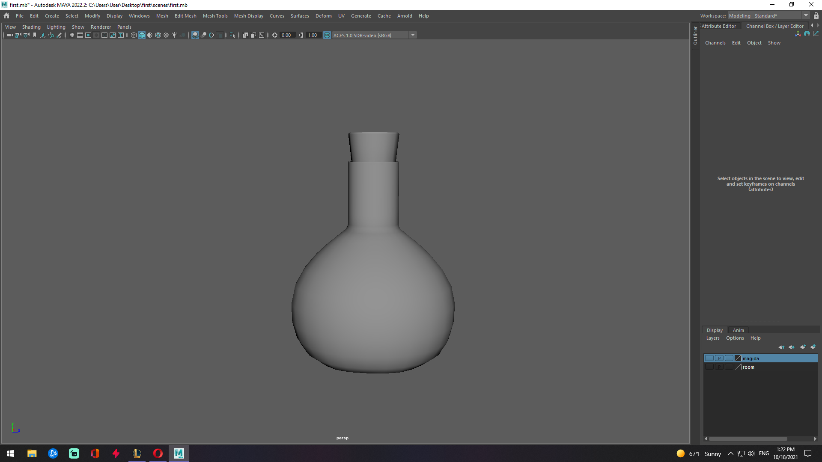This screenshot has width=822, height=462.
Task: Click the 1.00 value input field
Action: [313, 35]
